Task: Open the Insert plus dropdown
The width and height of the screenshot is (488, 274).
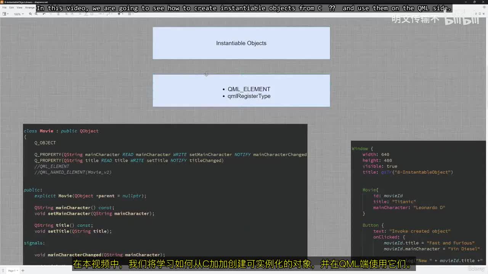Action: 120,14
